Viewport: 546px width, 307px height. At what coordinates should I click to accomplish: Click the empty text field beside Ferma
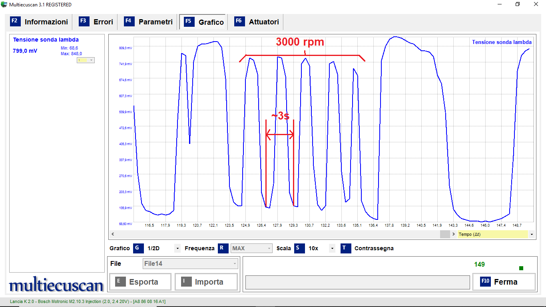pyautogui.click(x=357, y=282)
